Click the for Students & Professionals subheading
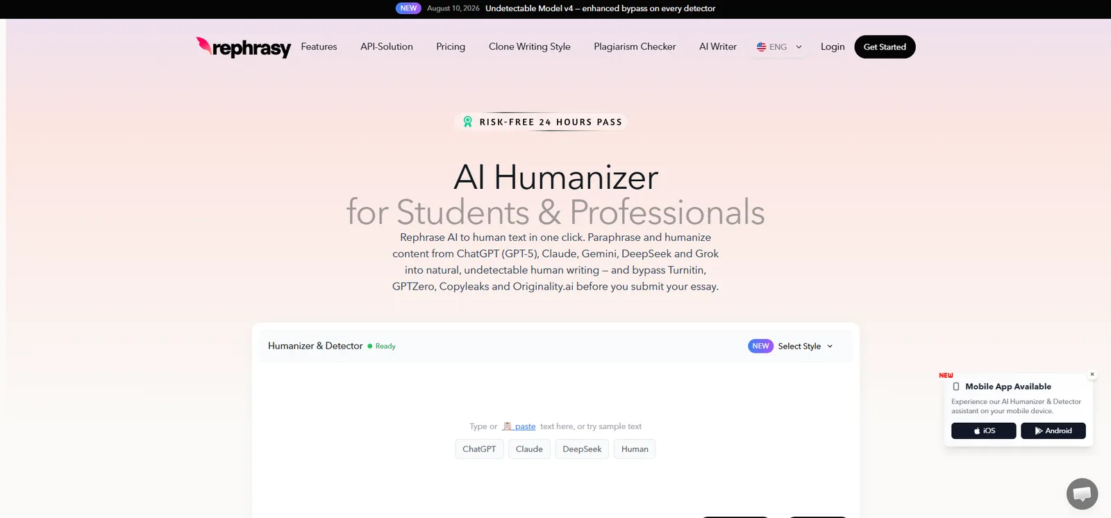 point(555,212)
